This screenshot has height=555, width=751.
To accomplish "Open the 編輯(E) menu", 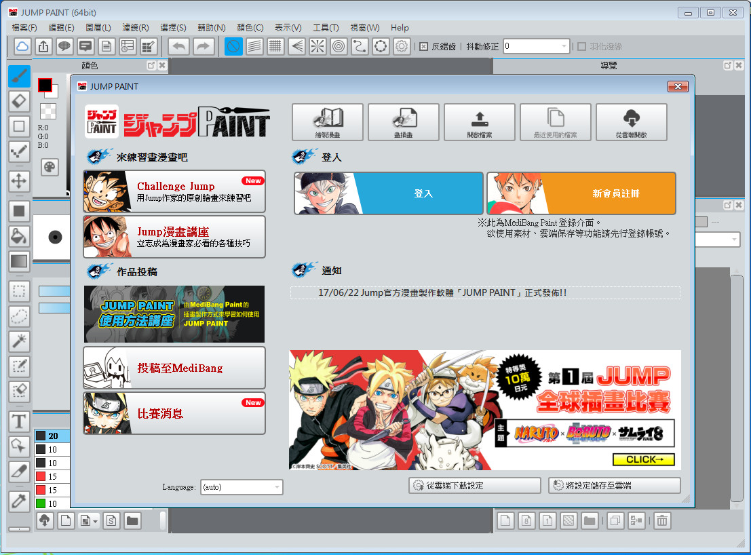I will 61,27.
